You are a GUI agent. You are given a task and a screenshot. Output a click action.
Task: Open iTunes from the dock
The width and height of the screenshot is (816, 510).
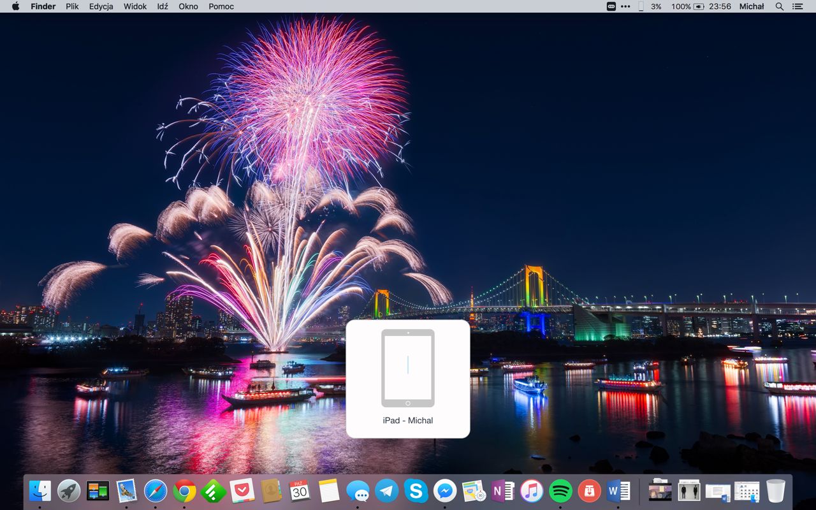click(x=532, y=491)
